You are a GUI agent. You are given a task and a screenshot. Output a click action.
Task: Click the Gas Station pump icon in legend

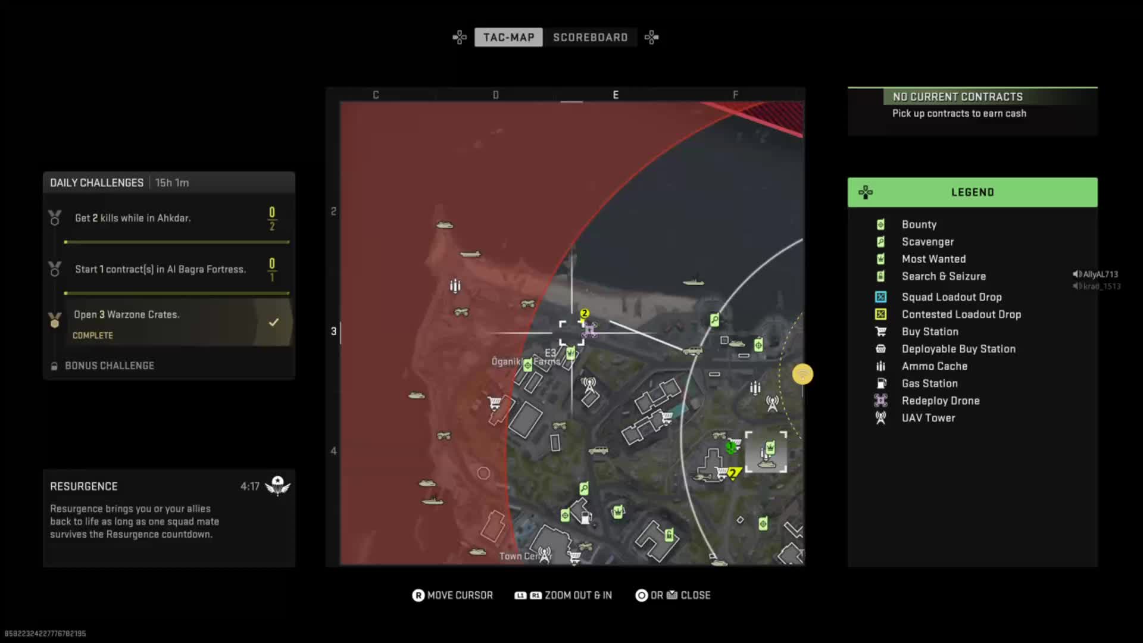[881, 383]
